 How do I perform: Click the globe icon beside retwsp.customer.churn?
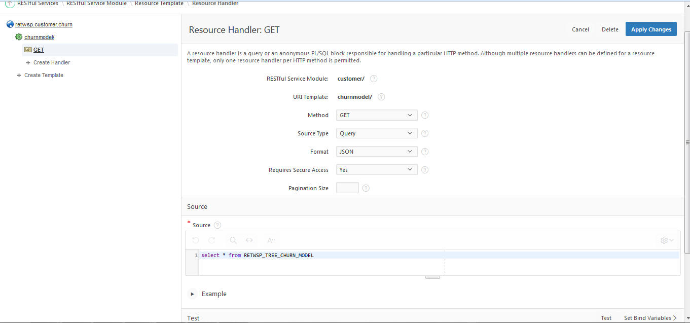(x=10, y=24)
